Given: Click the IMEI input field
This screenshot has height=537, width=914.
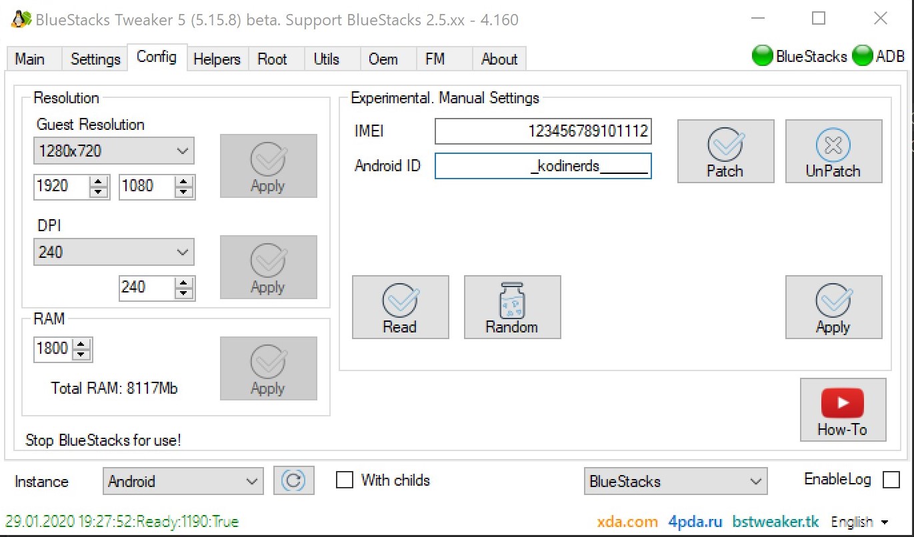Looking at the screenshot, I should [543, 131].
